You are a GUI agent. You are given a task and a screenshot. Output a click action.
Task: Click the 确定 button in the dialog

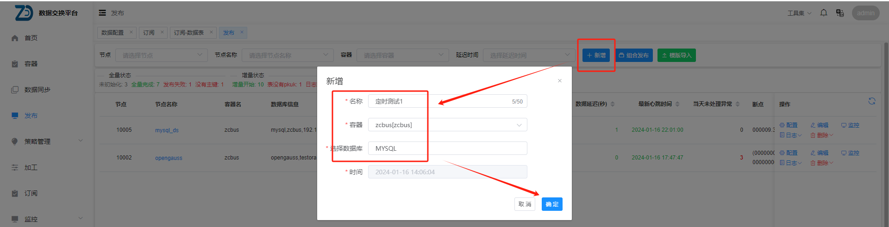pyautogui.click(x=552, y=204)
